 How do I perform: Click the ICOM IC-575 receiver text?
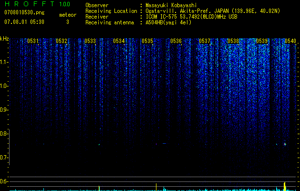[x=191, y=17]
